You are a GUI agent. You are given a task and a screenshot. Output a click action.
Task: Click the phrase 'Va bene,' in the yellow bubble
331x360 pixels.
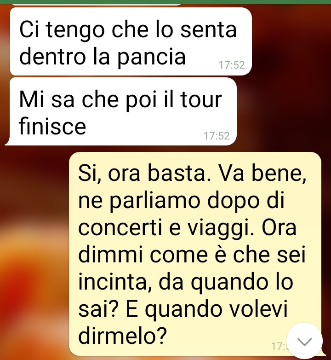pyautogui.click(x=262, y=174)
